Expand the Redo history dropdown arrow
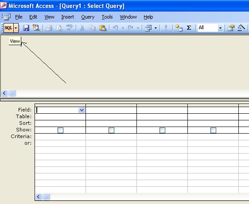This screenshot has width=249, height=204. (x=138, y=28)
